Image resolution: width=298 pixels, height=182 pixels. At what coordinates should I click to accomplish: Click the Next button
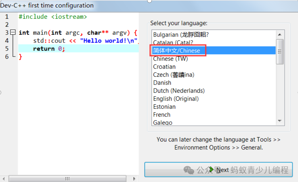(218, 170)
